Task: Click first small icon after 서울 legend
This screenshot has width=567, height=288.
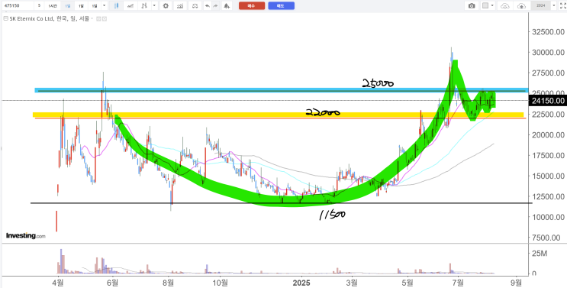Action: [98, 18]
